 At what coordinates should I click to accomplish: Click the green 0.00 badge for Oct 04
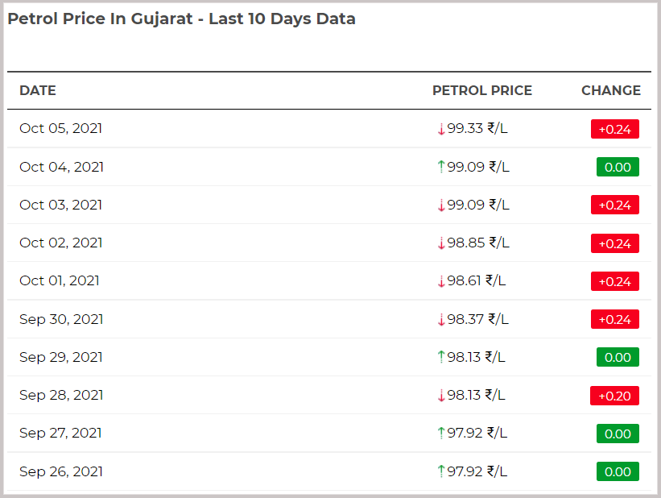(x=618, y=167)
